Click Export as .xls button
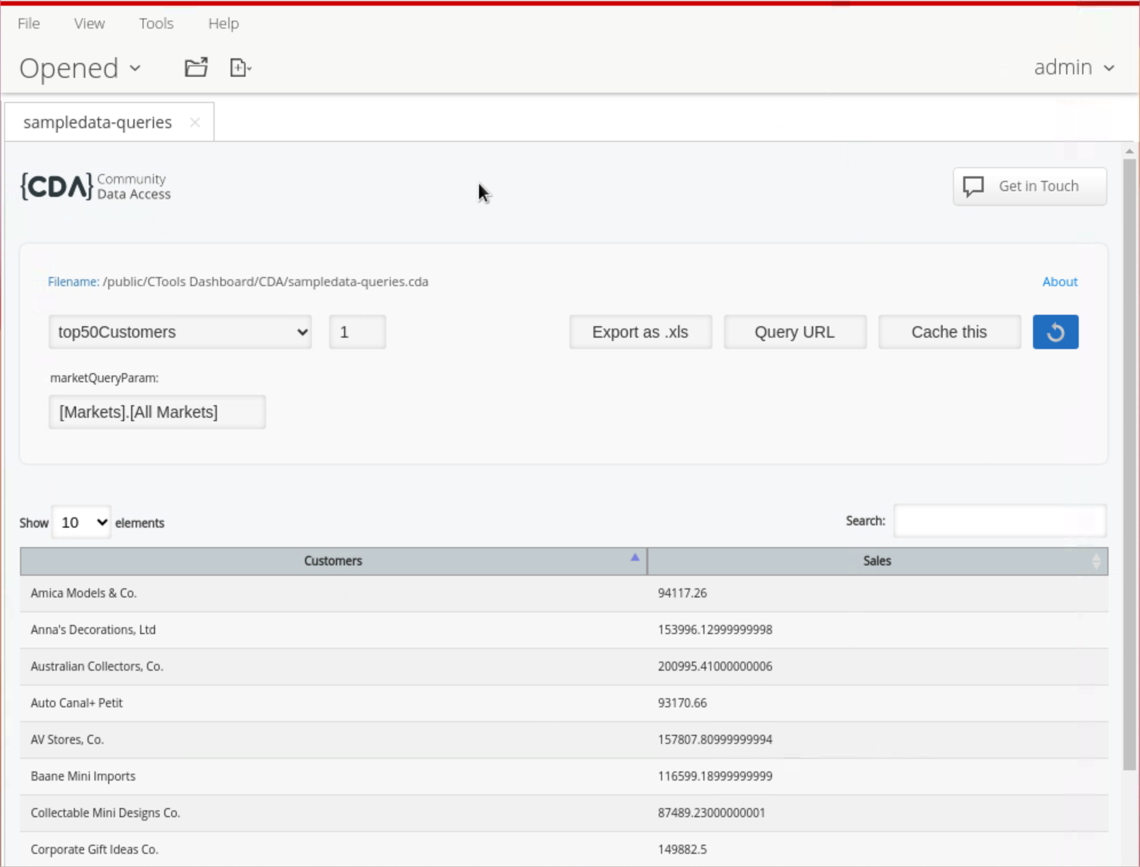Screen dimensions: 1140x867 tap(640, 332)
